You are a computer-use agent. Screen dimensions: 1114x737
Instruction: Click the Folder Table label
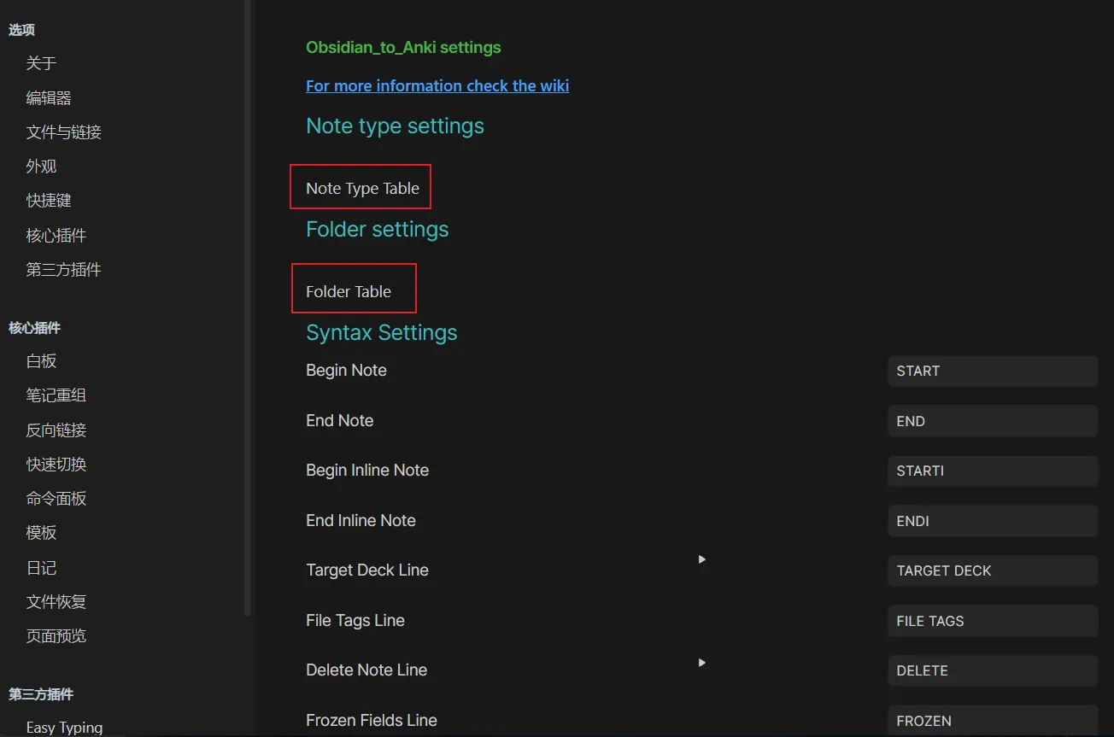click(349, 291)
